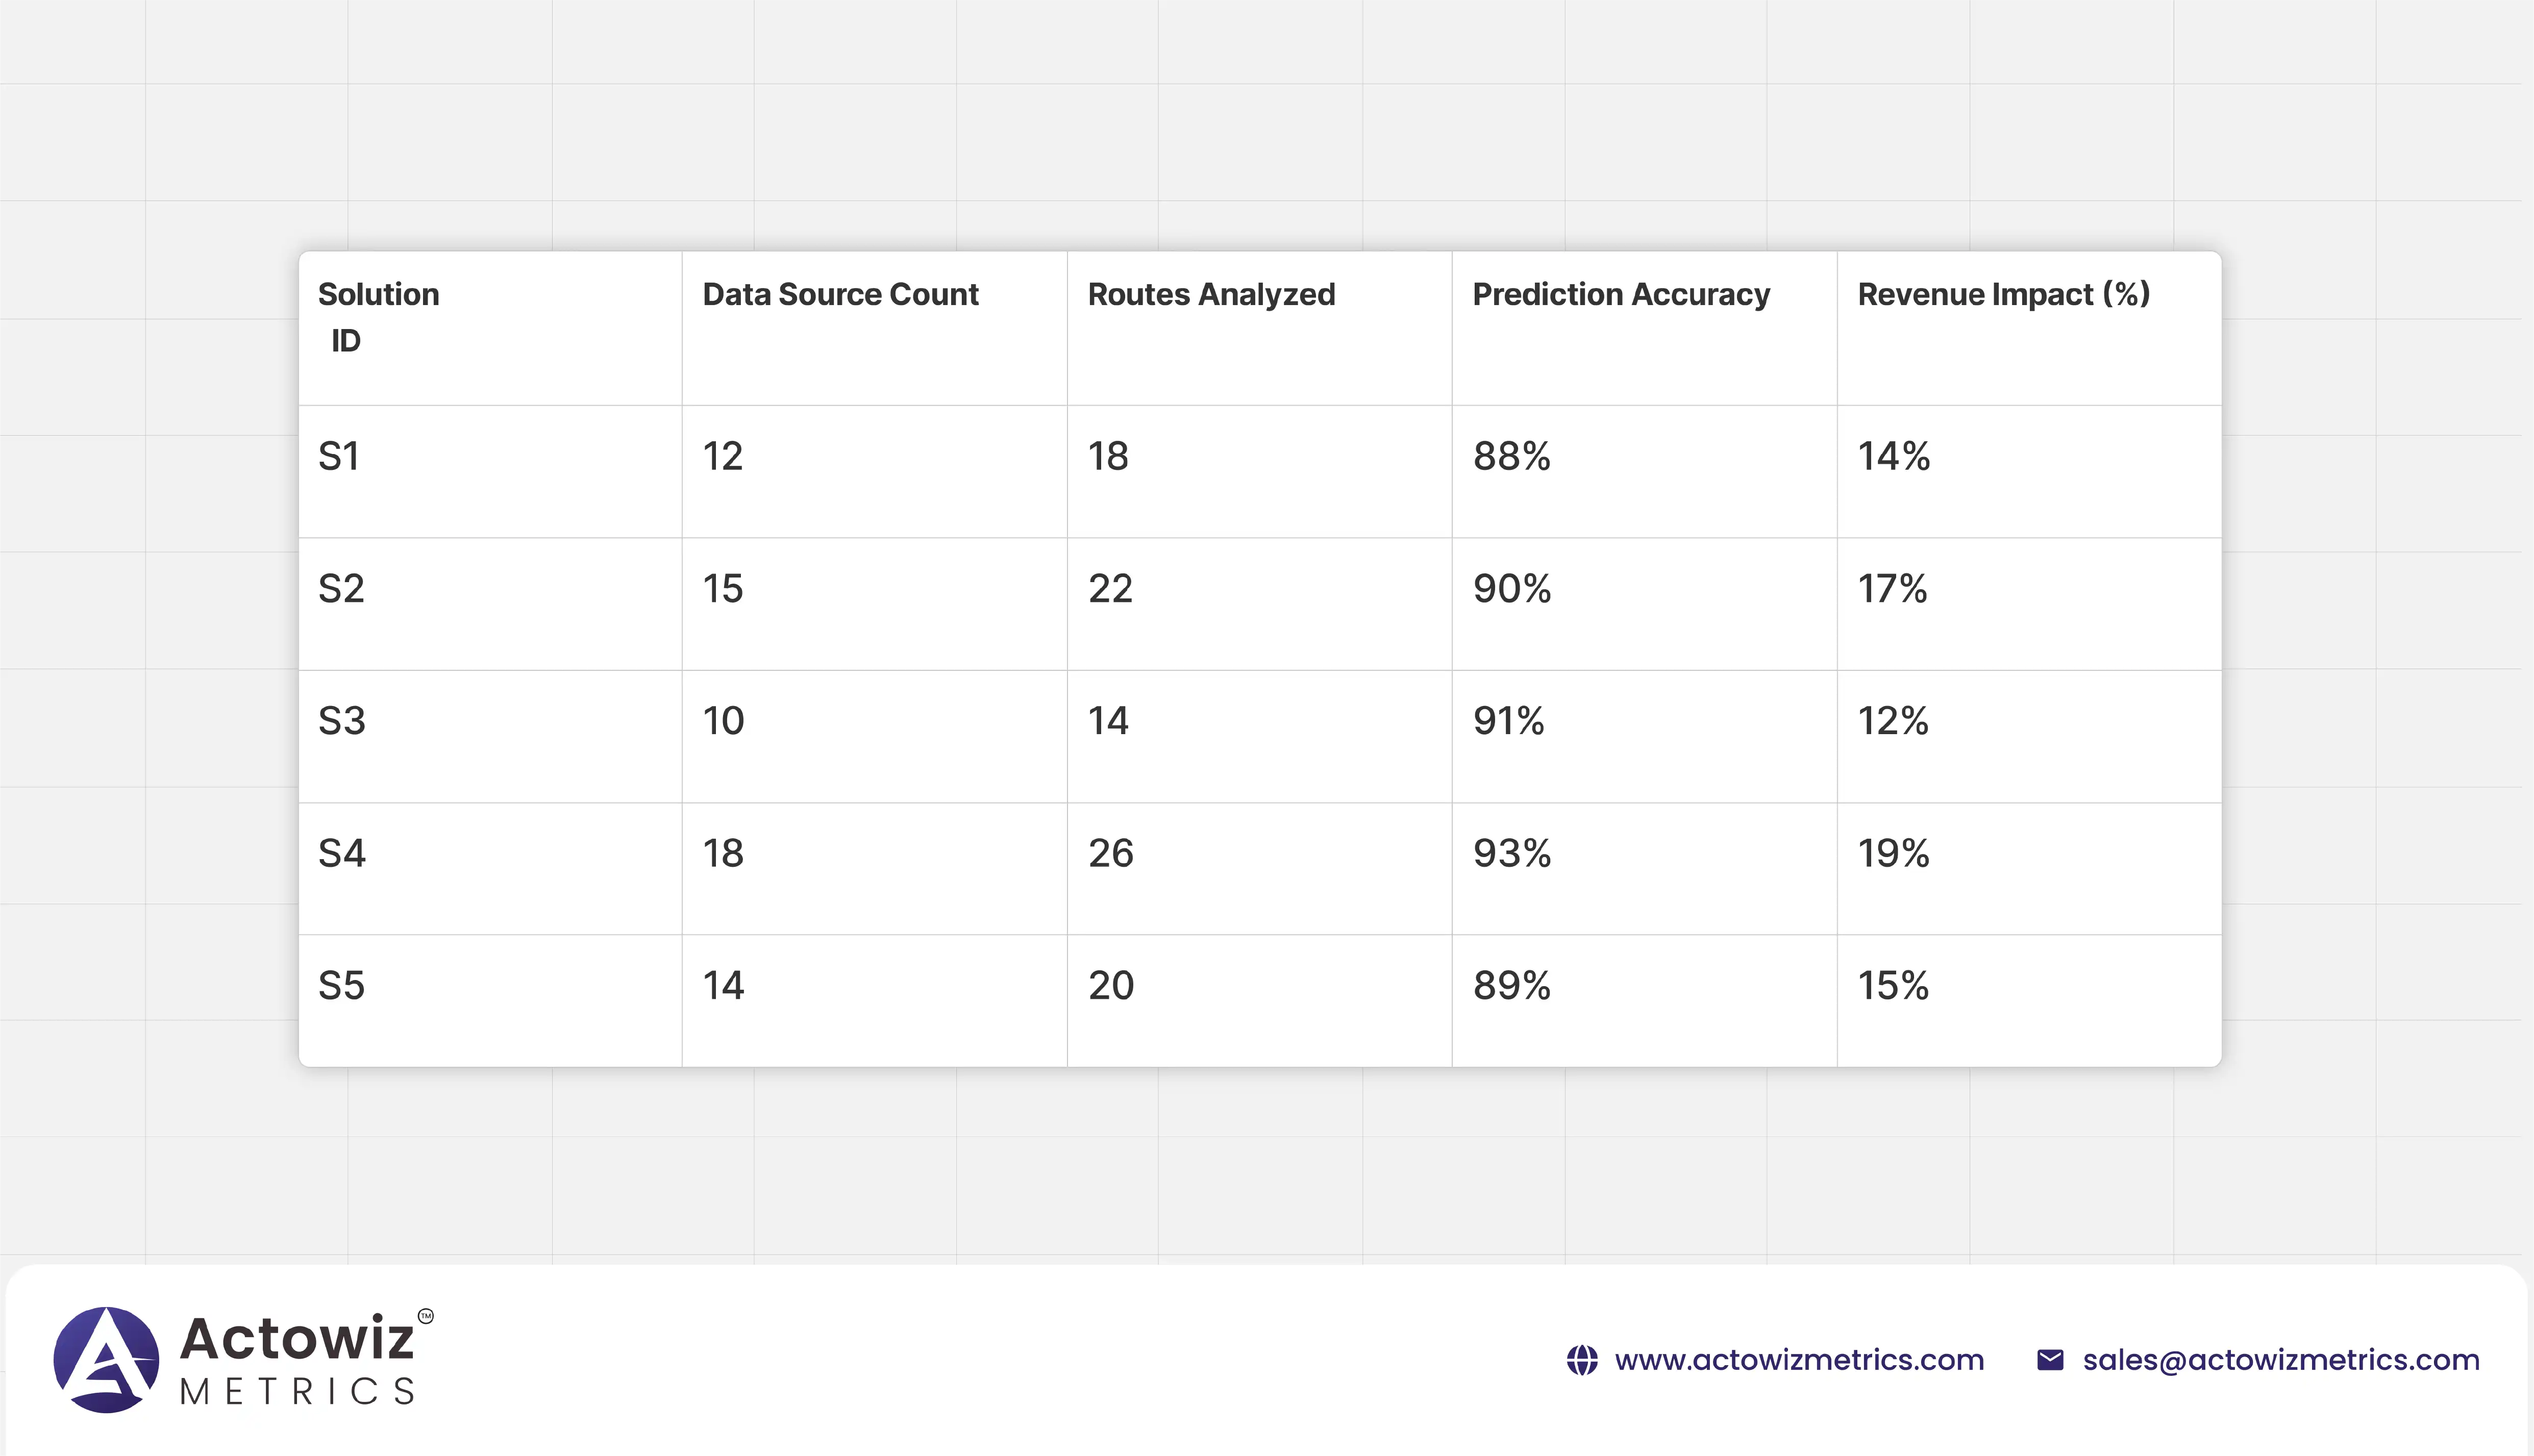Click the Solution ID column header

(x=378, y=316)
